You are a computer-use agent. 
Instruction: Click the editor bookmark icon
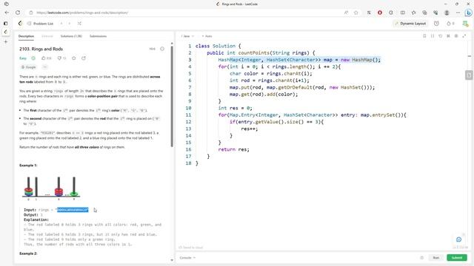tap(424, 36)
